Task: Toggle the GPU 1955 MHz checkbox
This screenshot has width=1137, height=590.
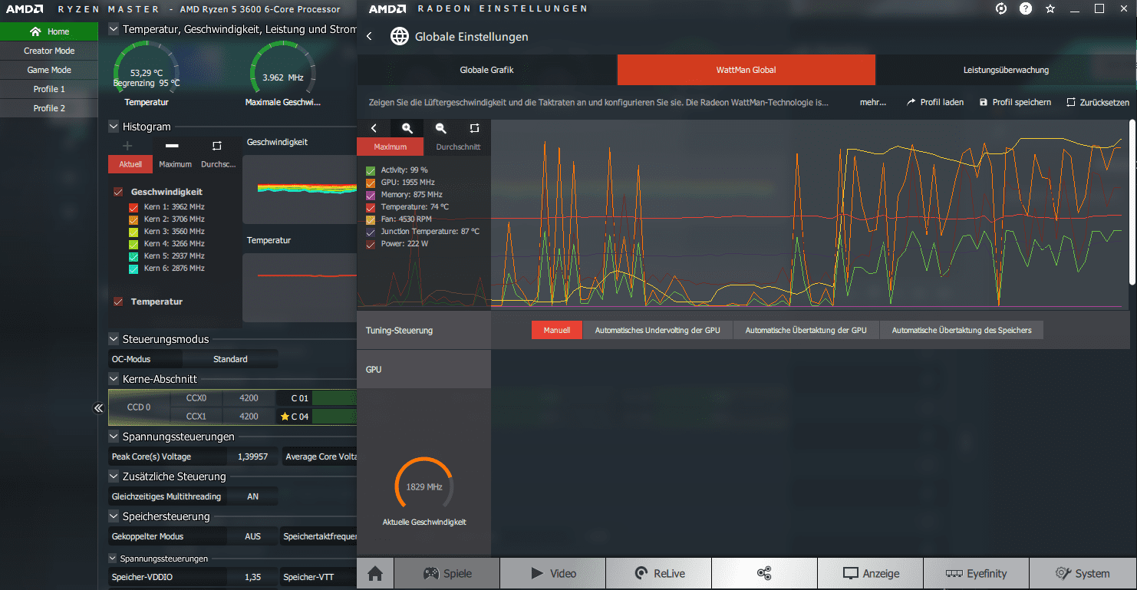Action: tap(371, 183)
